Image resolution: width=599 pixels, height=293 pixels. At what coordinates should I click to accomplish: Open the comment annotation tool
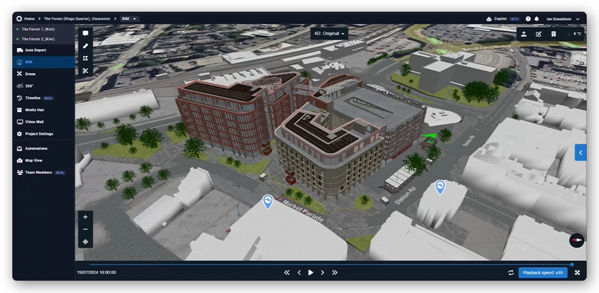(x=85, y=34)
